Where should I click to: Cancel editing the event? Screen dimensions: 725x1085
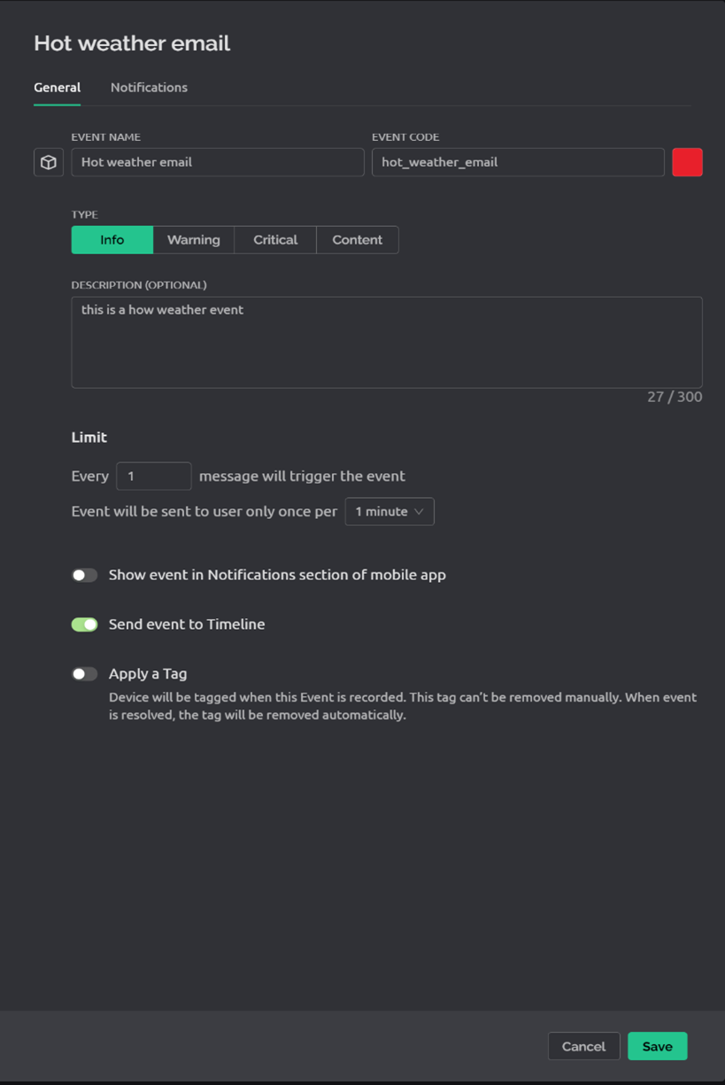(584, 1046)
